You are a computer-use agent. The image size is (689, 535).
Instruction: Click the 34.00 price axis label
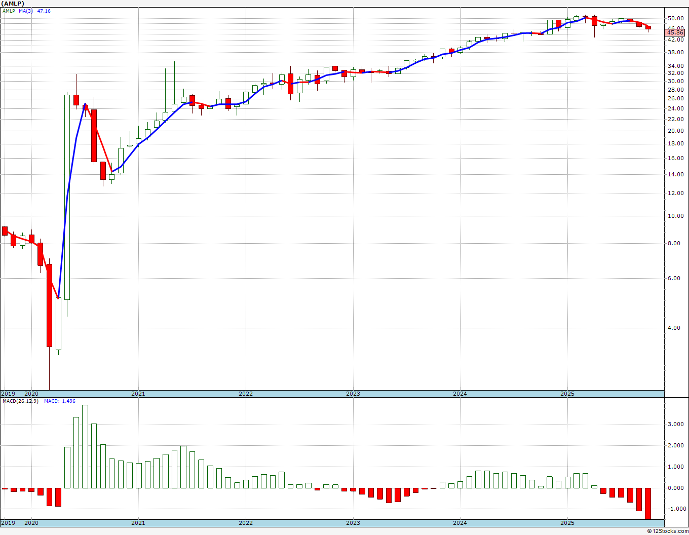coord(676,66)
